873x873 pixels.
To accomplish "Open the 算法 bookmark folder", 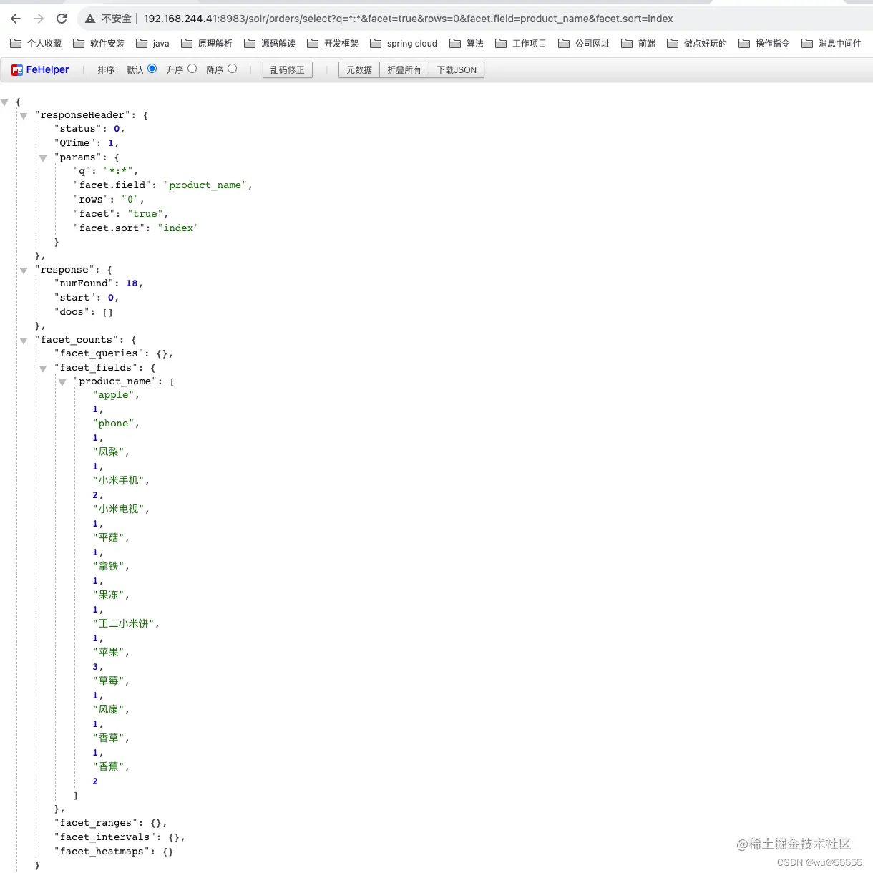I will coord(467,44).
